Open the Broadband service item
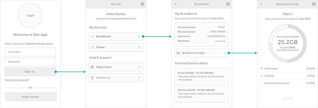This screenshot has height=108, width=318. [116, 36]
